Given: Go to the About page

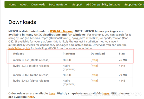Looking at the screenshot, I should tap(24, 4).
